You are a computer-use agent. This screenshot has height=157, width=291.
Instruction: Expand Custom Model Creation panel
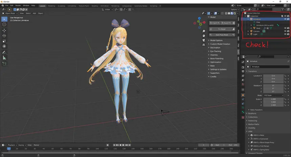[220, 44]
